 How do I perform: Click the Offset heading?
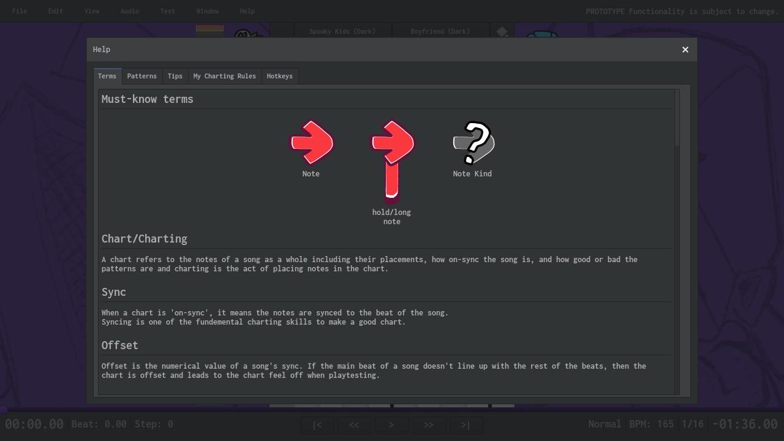coord(120,345)
